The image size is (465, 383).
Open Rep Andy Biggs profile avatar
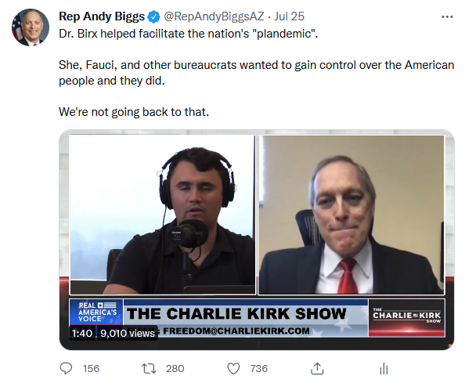coord(31,27)
